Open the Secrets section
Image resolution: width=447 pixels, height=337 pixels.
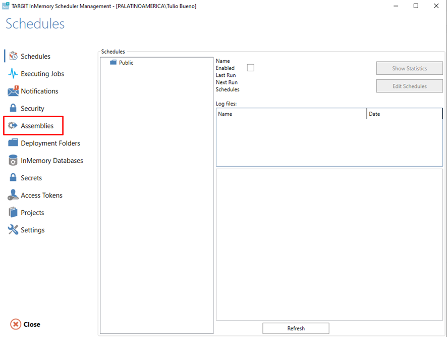(31, 178)
